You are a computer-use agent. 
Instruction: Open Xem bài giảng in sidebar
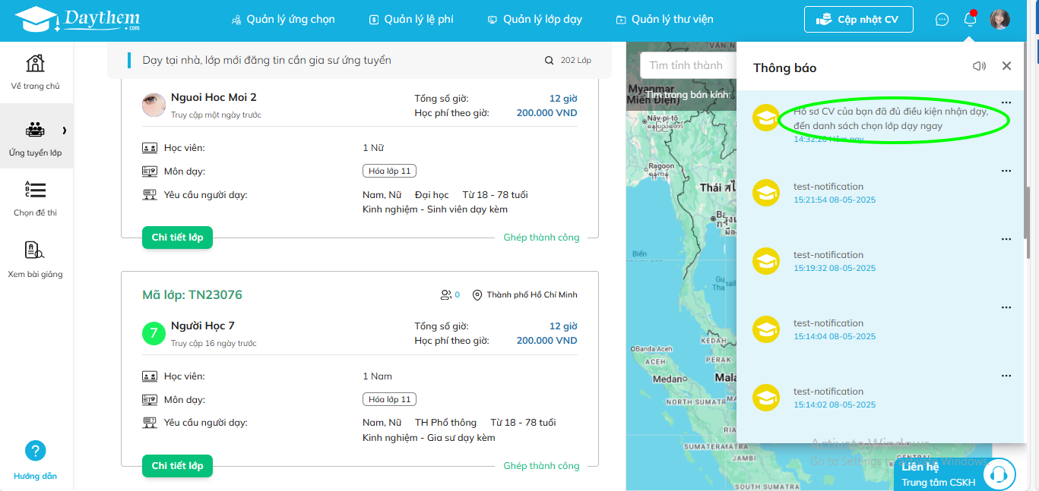pyautogui.click(x=36, y=260)
